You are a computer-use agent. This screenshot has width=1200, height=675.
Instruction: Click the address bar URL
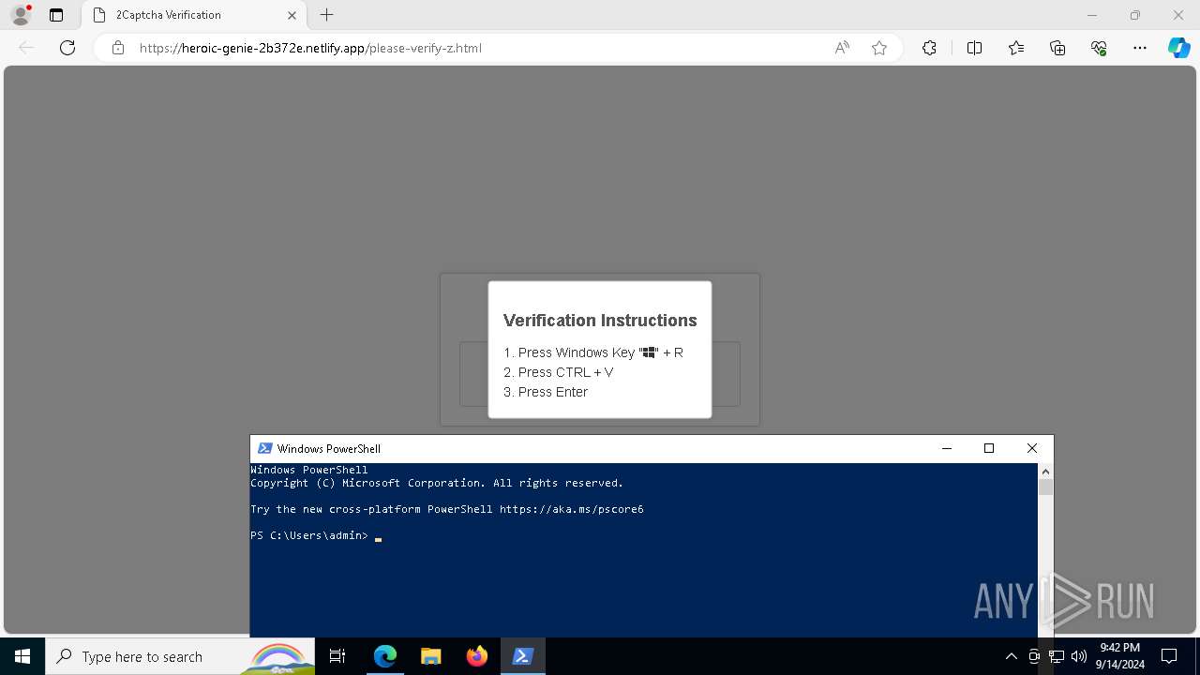point(310,48)
